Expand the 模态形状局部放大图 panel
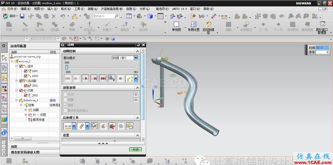 (35, 152)
